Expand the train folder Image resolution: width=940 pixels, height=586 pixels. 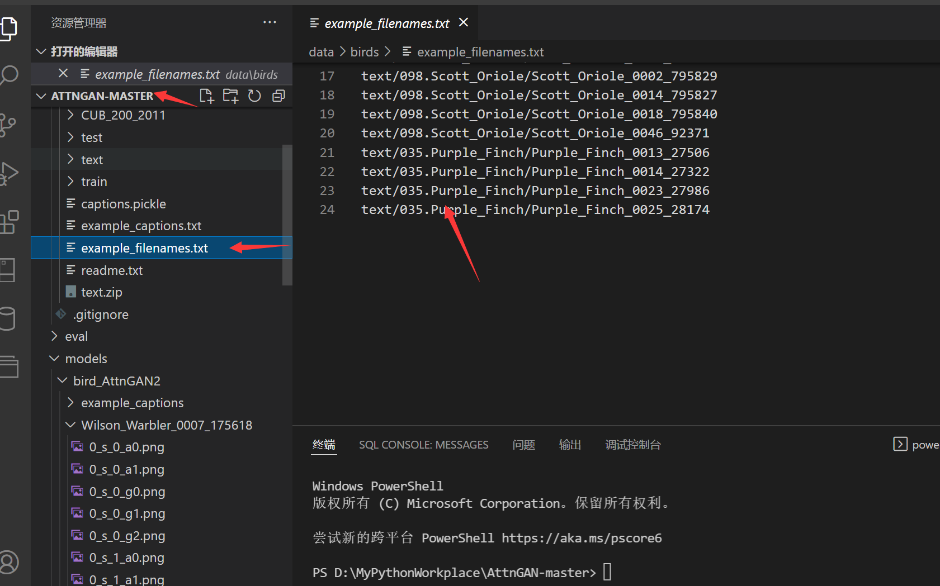(x=70, y=182)
